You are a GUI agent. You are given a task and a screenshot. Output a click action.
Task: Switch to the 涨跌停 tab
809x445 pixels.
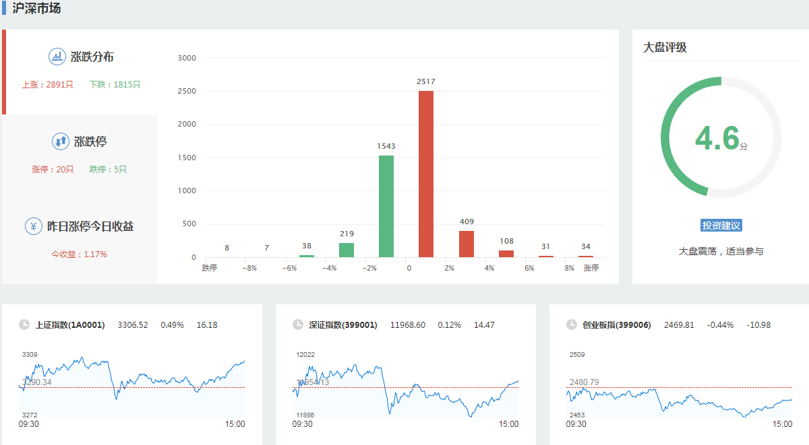click(x=90, y=142)
